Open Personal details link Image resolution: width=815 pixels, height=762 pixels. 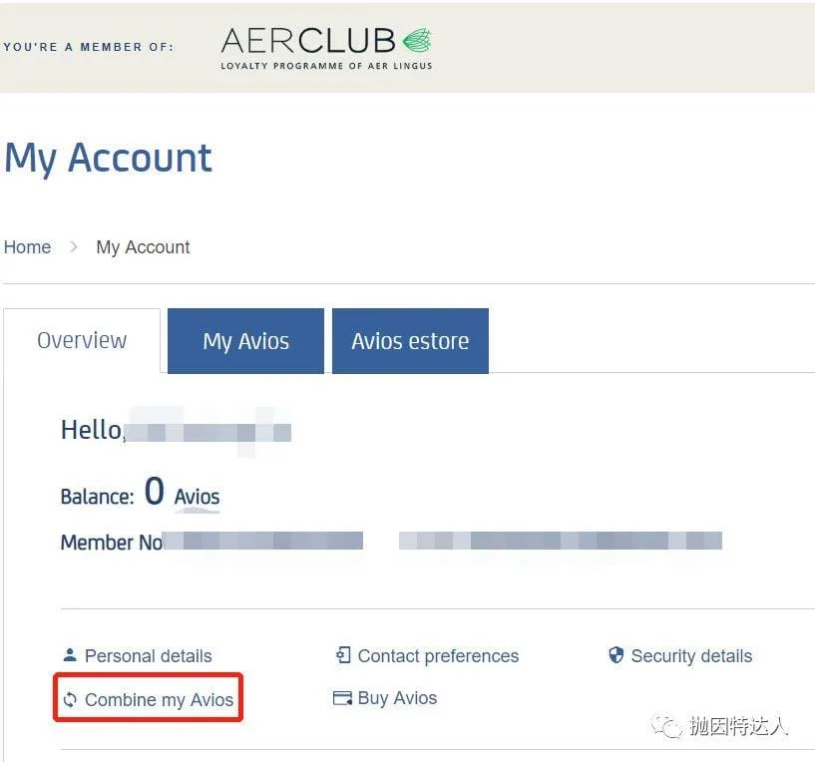pos(148,656)
